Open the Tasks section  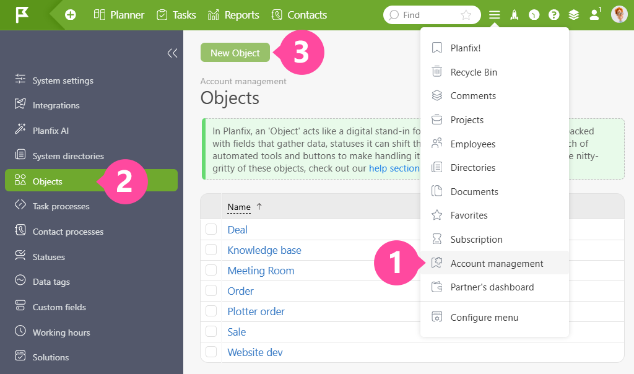pyautogui.click(x=176, y=15)
